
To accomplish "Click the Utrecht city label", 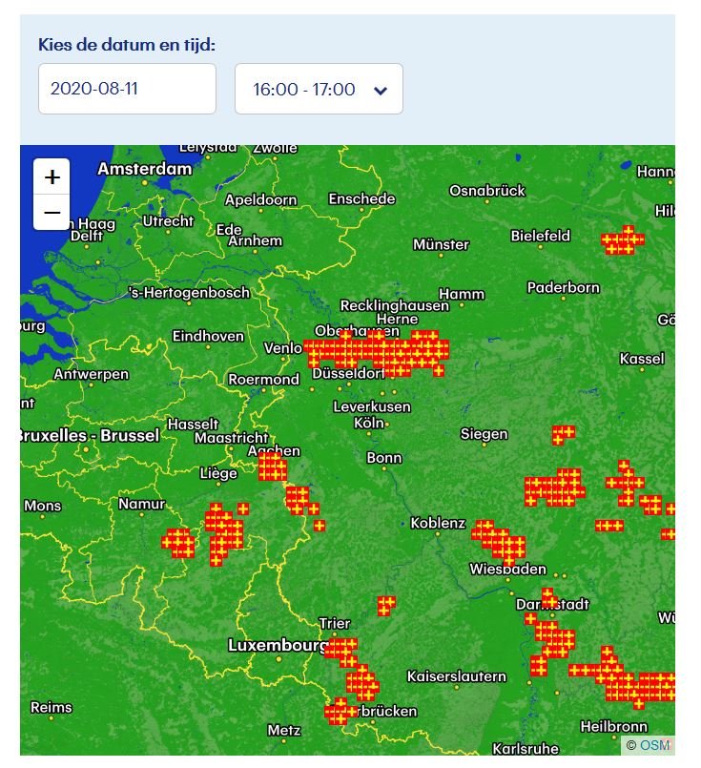I will pyautogui.click(x=168, y=221).
